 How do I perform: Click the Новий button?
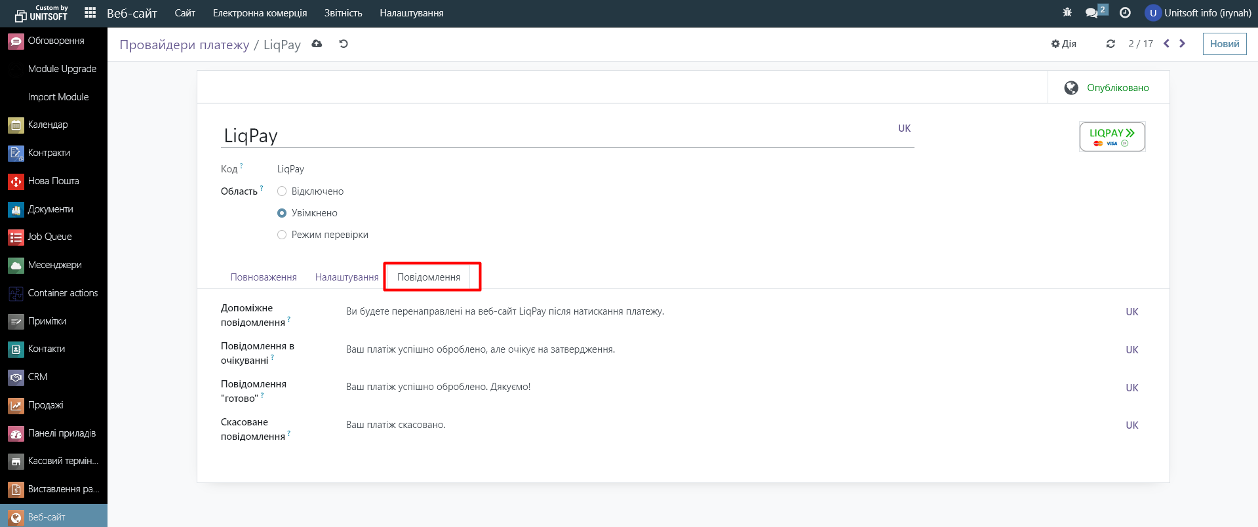[x=1225, y=44]
